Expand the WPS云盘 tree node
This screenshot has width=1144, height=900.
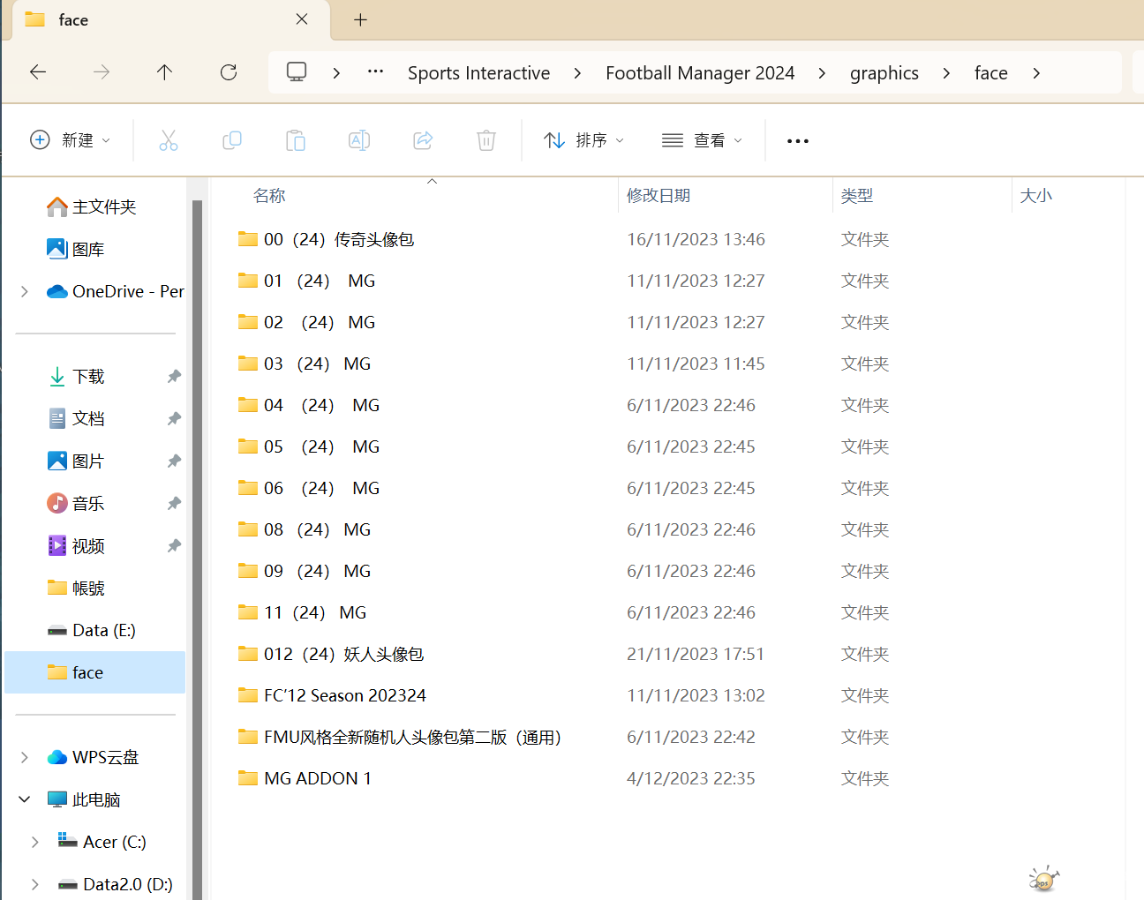25,757
